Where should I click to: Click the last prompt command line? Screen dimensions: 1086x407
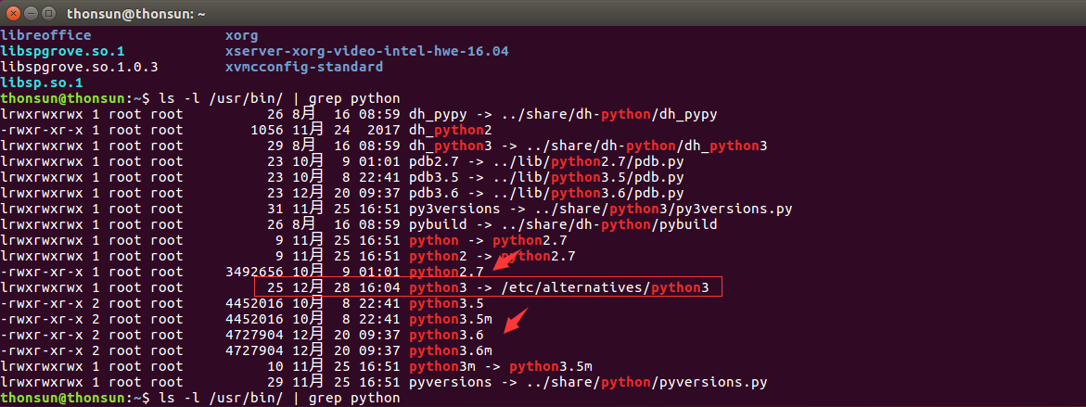point(280,398)
